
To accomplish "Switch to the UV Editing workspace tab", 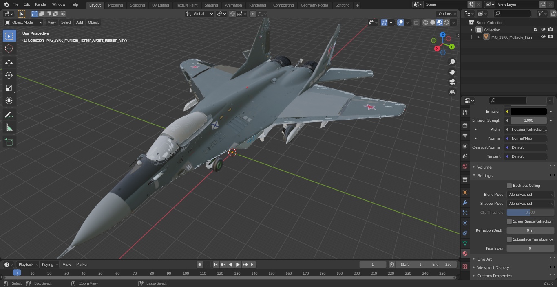I will tap(160, 5).
